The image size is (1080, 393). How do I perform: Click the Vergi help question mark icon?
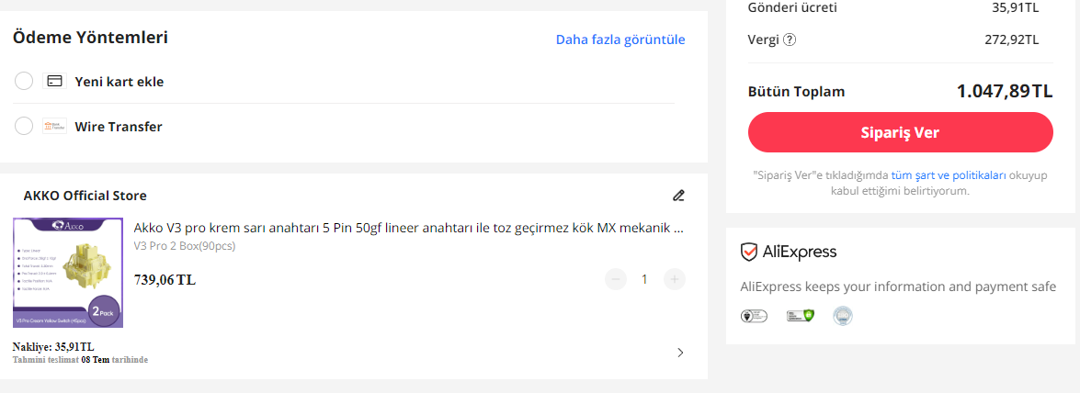(x=790, y=39)
